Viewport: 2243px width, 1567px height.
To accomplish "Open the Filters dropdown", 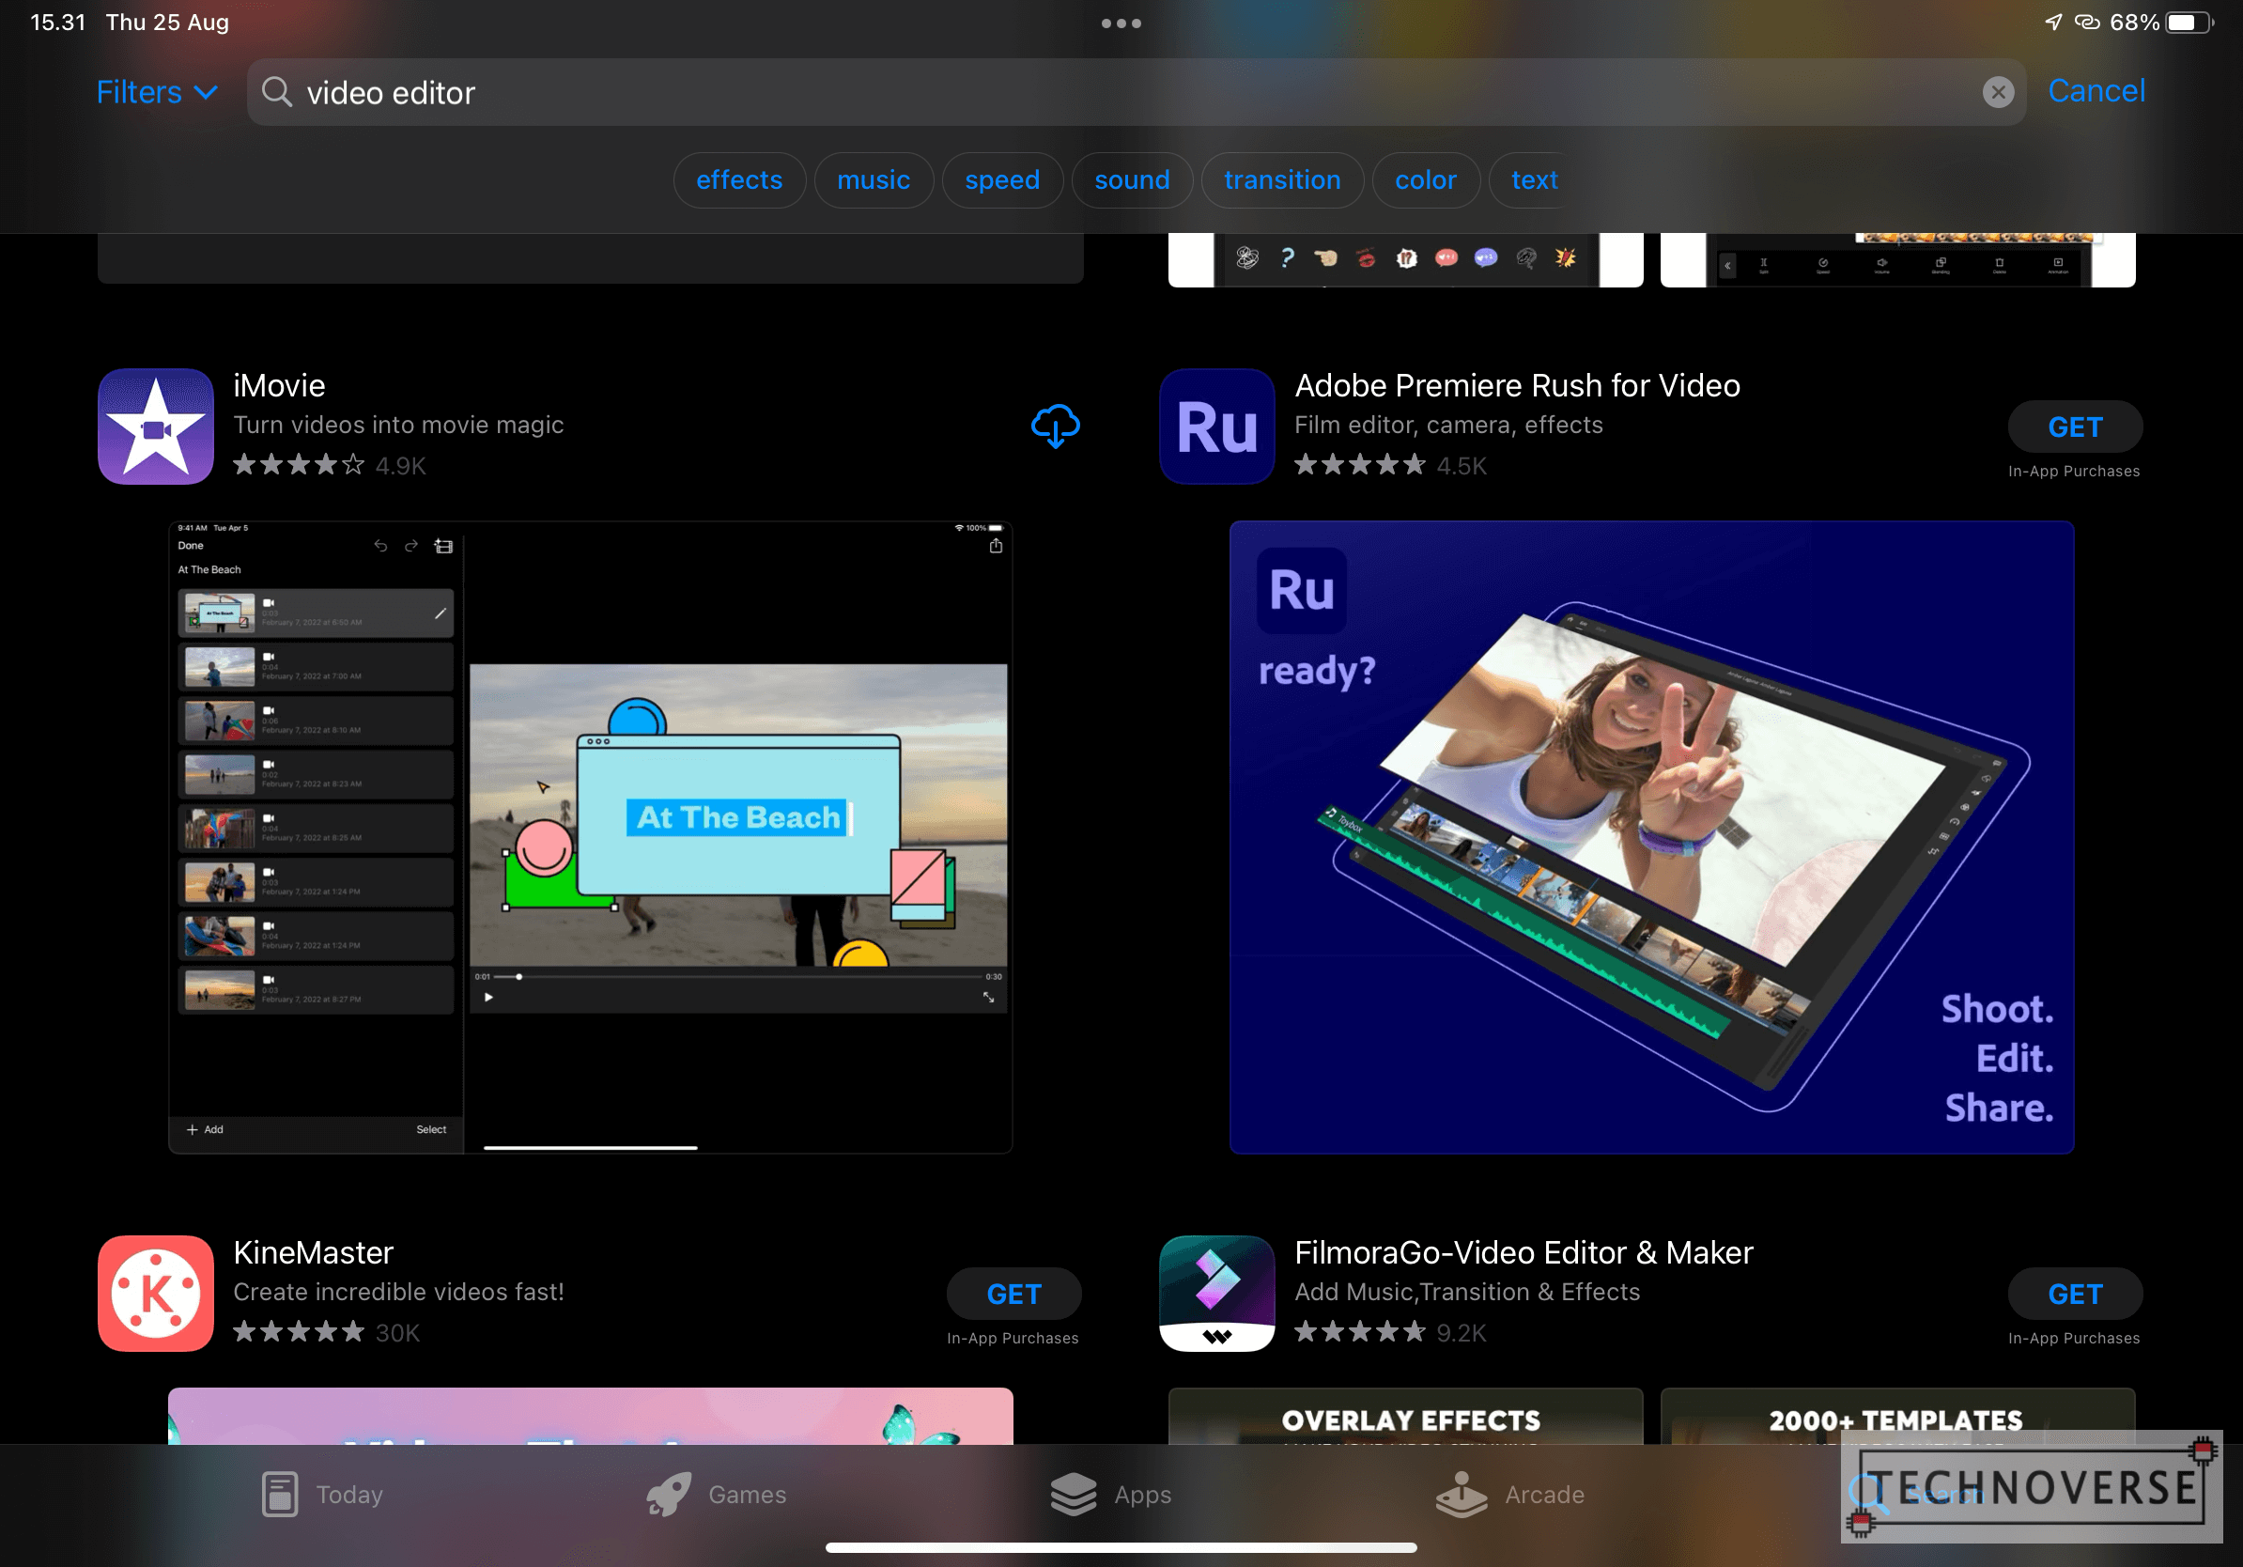I will click(156, 92).
